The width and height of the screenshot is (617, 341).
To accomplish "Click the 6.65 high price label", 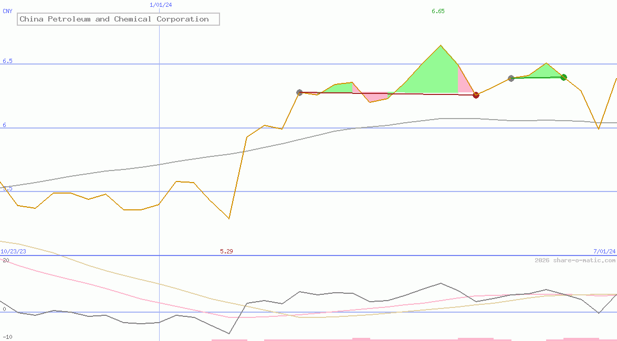I will (x=438, y=11).
